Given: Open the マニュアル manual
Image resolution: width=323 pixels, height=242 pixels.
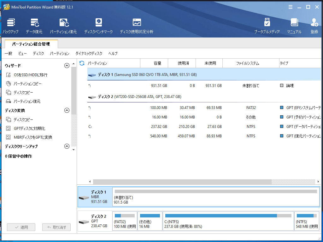Looking at the screenshot, I should coord(294,26).
